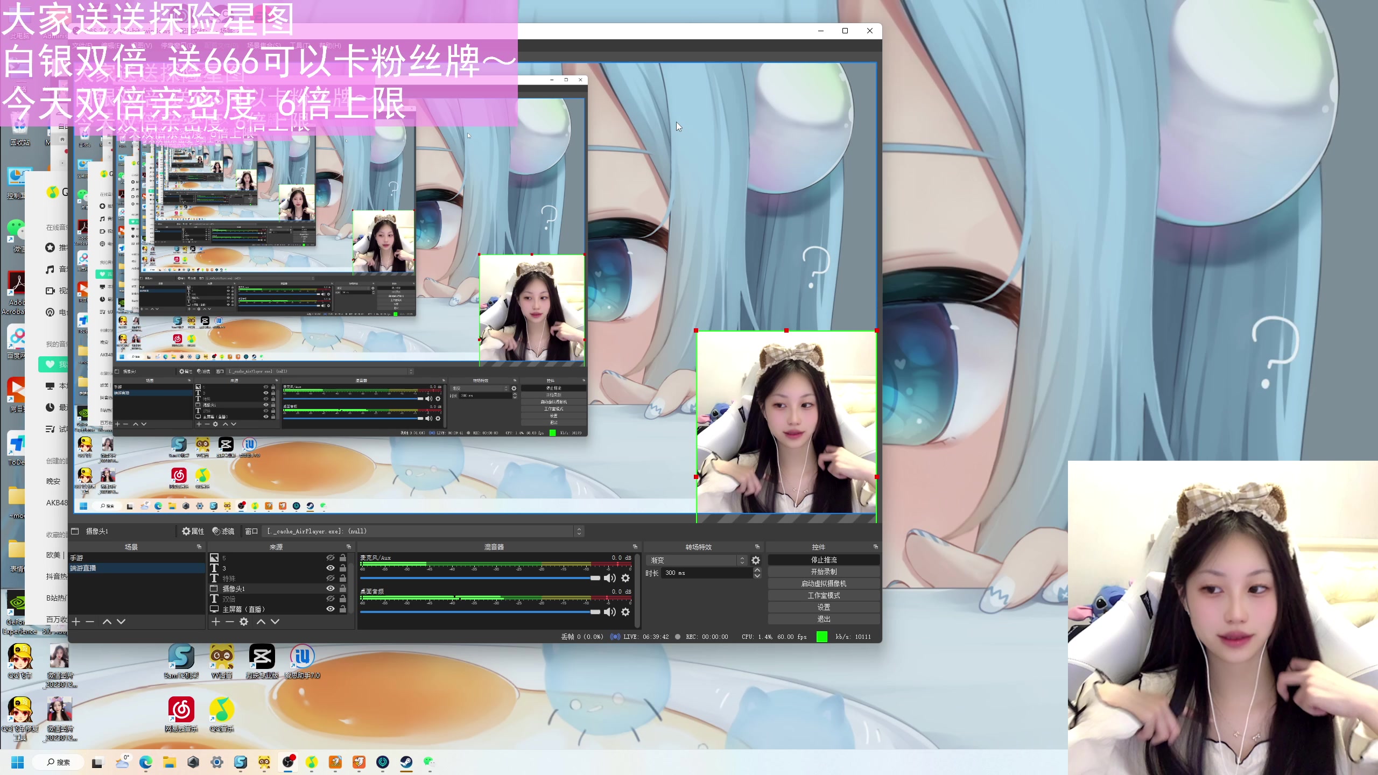Toggle visibility of text source 3
The image size is (1378, 775).
point(331,568)
